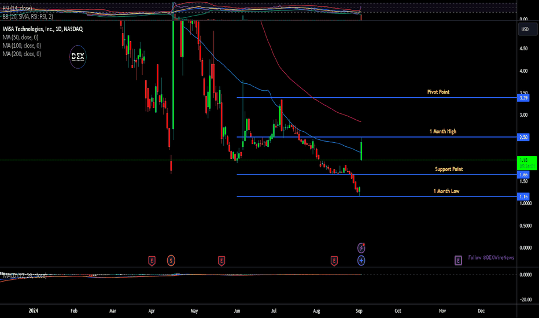
Task: Click the Nov label on time axis
Action: [x=442, y=311]
